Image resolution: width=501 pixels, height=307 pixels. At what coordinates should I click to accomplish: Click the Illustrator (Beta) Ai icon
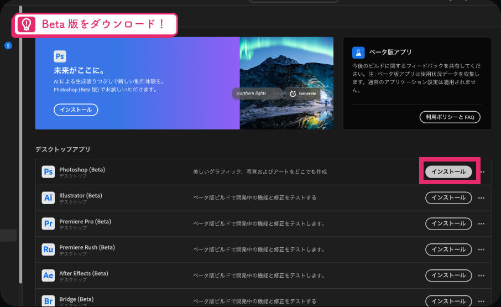[x=48, y=197]
